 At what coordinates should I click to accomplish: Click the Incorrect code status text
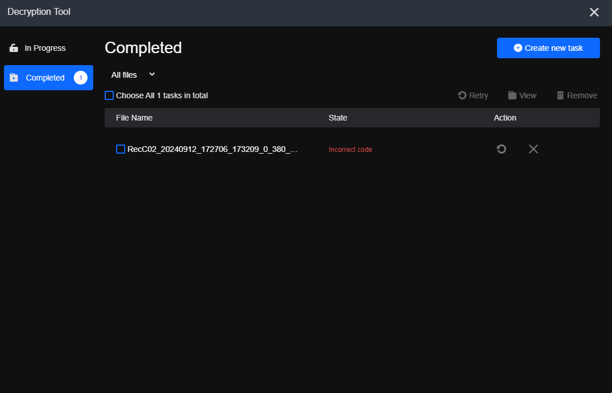tap(350, 150)
